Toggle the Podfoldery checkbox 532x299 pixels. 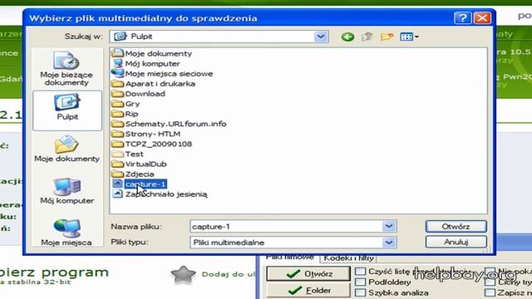tap(360, 282)
